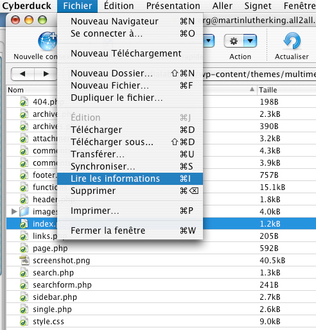Choose Supprimer from the Fichier menu
The height and width of the screenshot is (330, 316).
130,191
